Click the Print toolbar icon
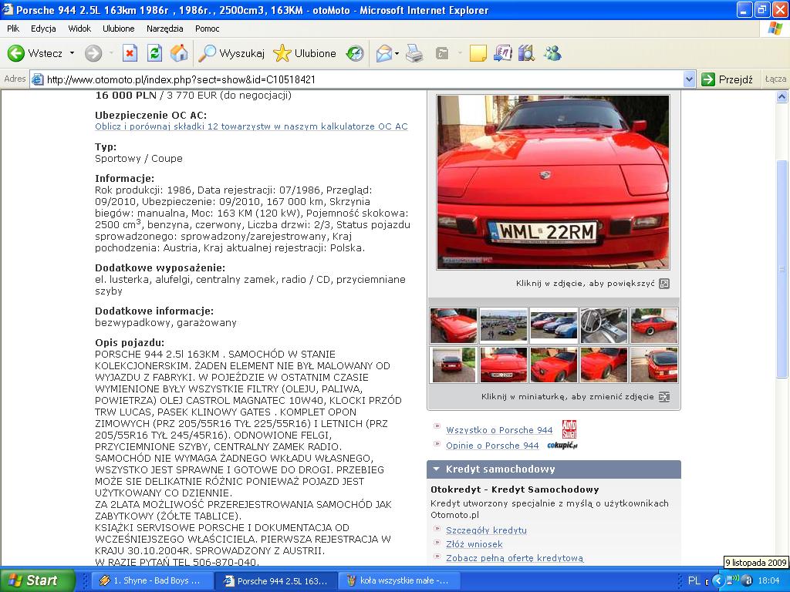This screenshot has width=790, height=592. (x=414, y=53)
